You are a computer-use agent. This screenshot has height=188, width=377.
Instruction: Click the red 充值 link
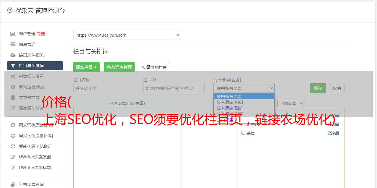pyautogui.click(x=41, y=34)
